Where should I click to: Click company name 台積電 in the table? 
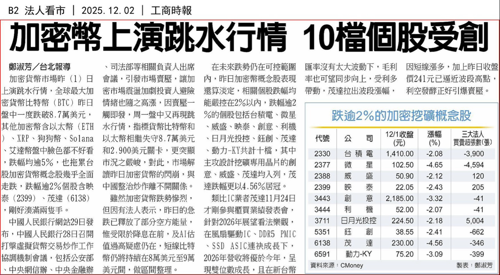pyautogui.click(x=359, y=155)
